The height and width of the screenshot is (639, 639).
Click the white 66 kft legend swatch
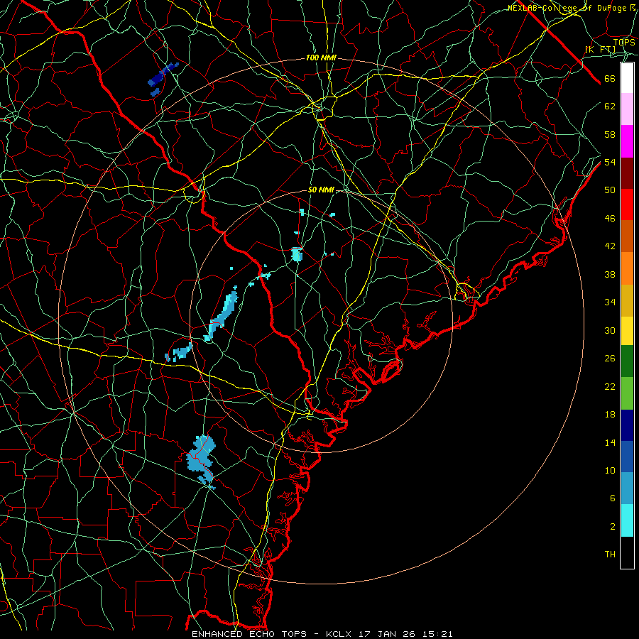(627, 78)
